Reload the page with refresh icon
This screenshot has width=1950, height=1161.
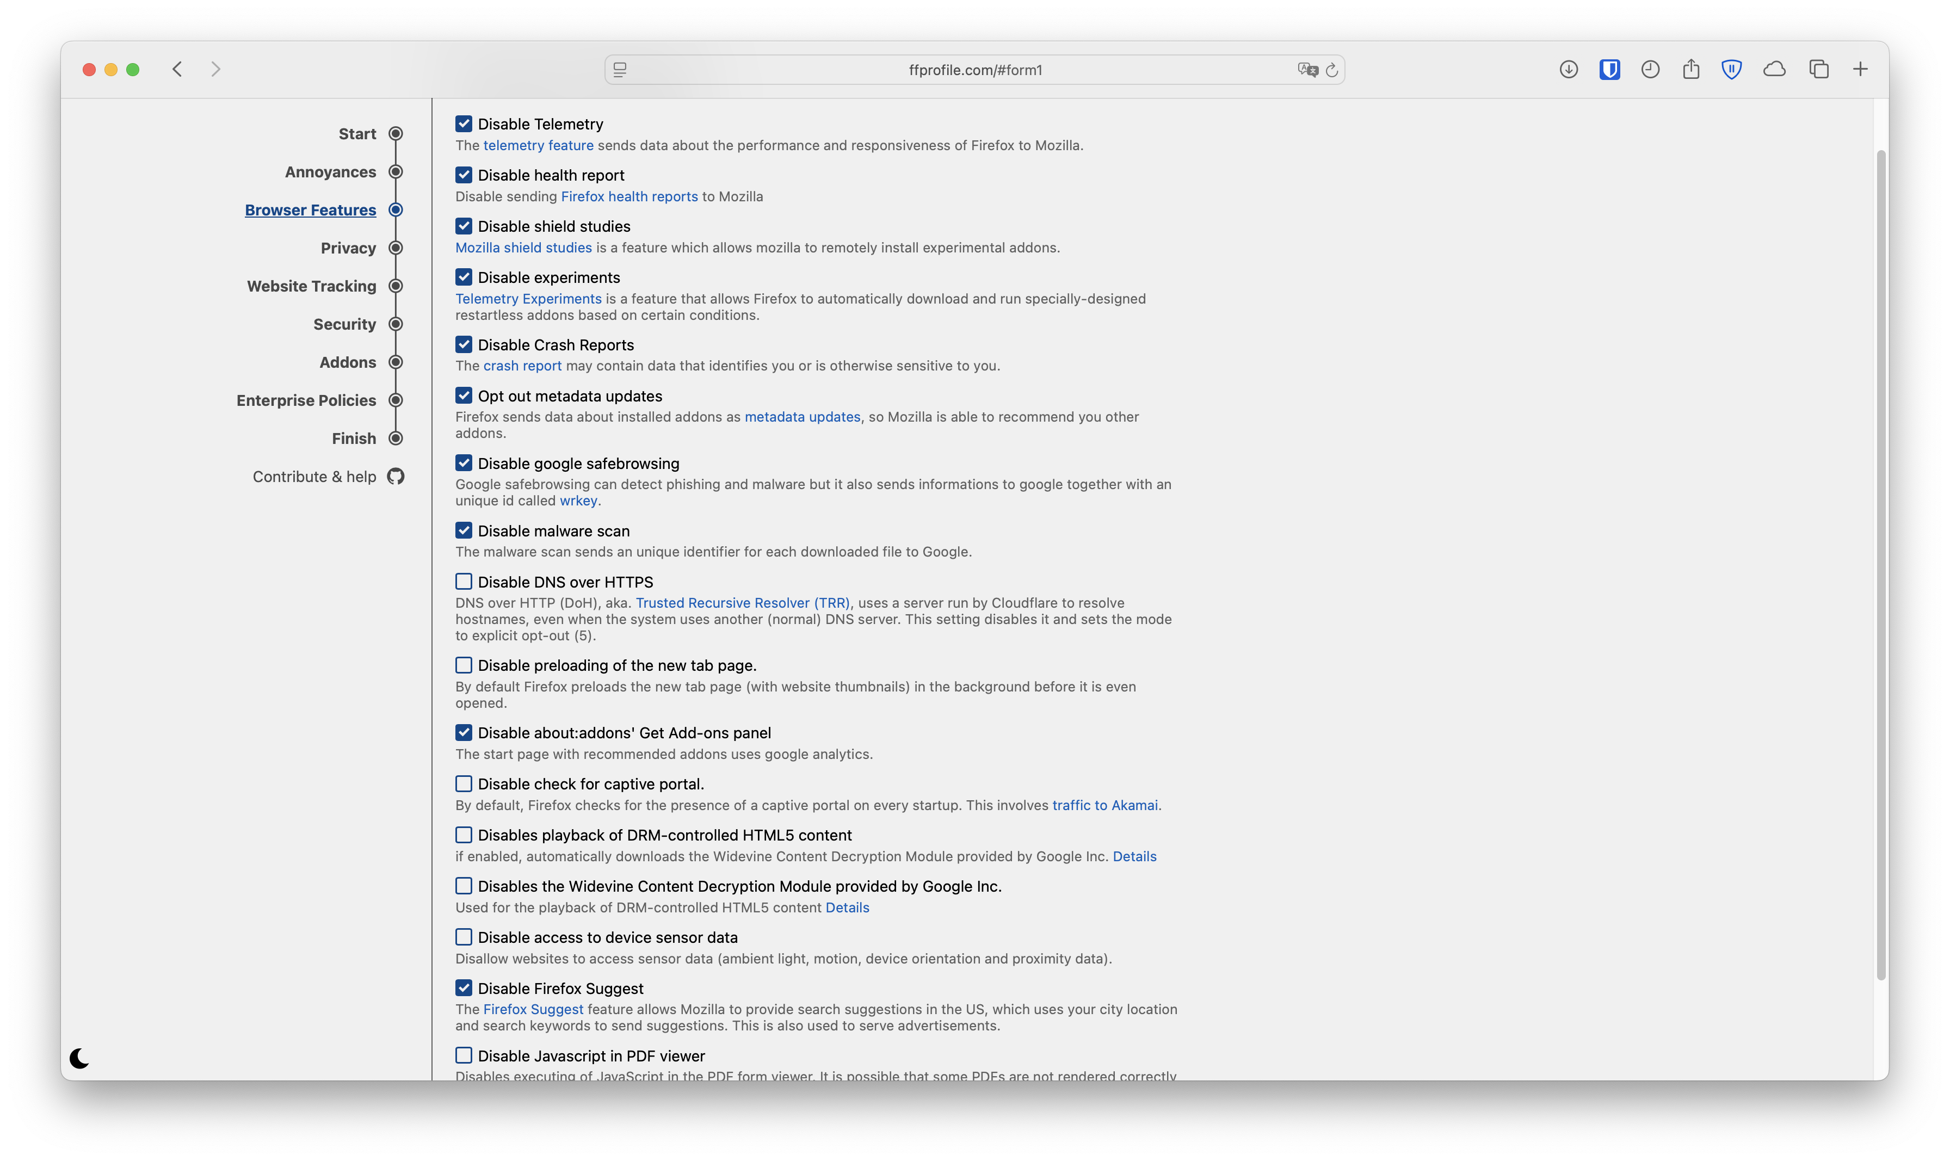click(x=1332, y=70)
